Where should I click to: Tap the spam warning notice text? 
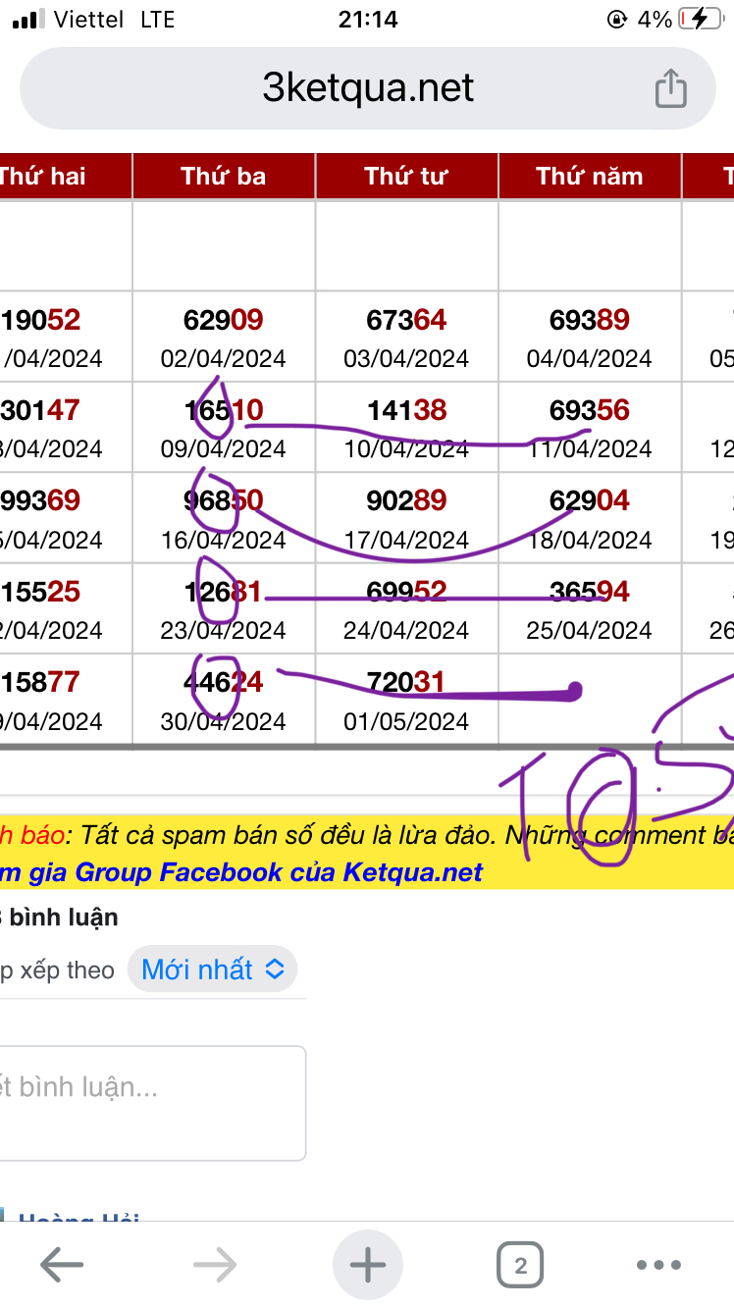393,836
